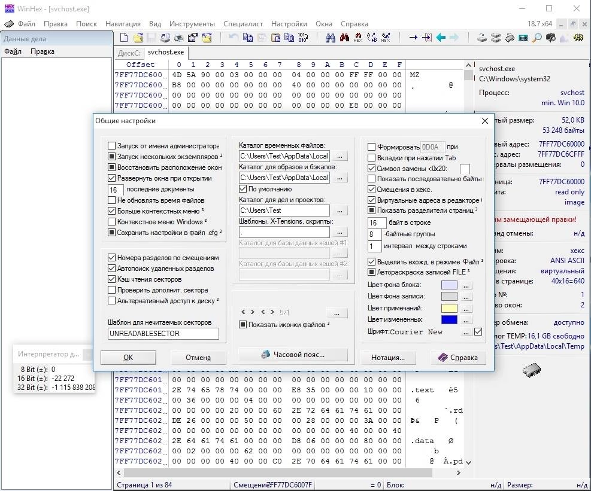This screenshot has height=491, width=591.
Task: Open the Файл menu in main menu bar
Action: 26,24
